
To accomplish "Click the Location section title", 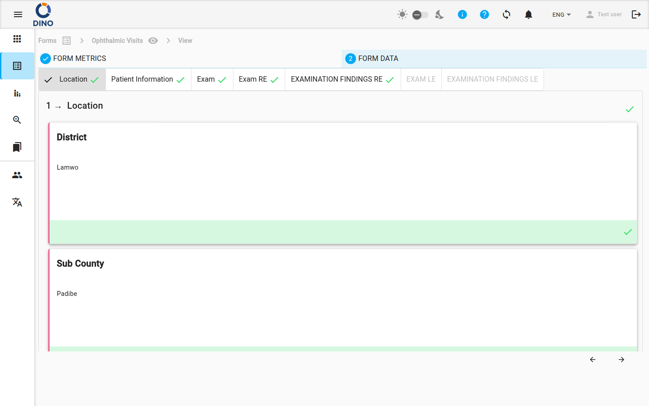I will point(85,106).
